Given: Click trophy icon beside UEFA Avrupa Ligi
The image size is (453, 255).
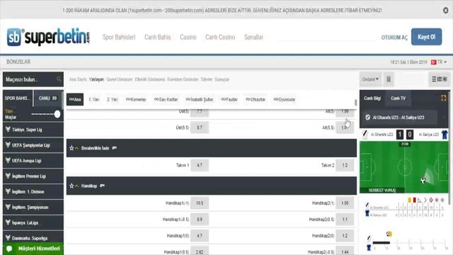Looking at the screenshot, I should point(8,161).
